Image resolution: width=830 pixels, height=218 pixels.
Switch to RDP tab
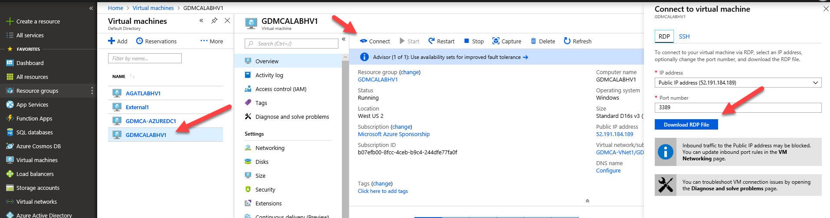664,36
